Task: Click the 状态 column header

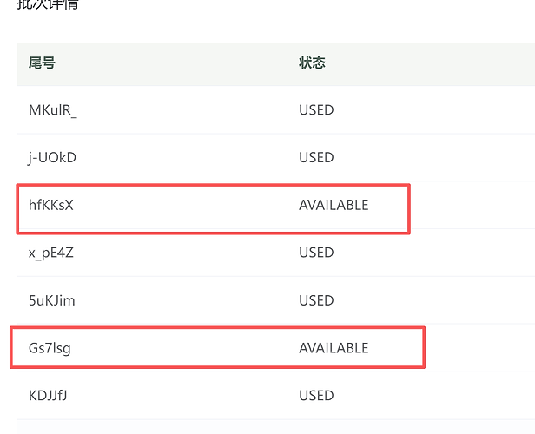Action: [x=312, y=63]
